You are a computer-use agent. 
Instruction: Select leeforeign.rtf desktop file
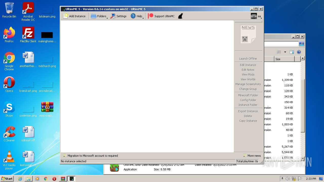[28, 159]
